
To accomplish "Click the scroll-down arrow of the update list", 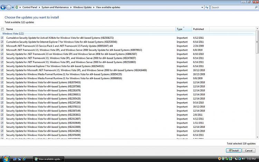I will click(257, 137).
